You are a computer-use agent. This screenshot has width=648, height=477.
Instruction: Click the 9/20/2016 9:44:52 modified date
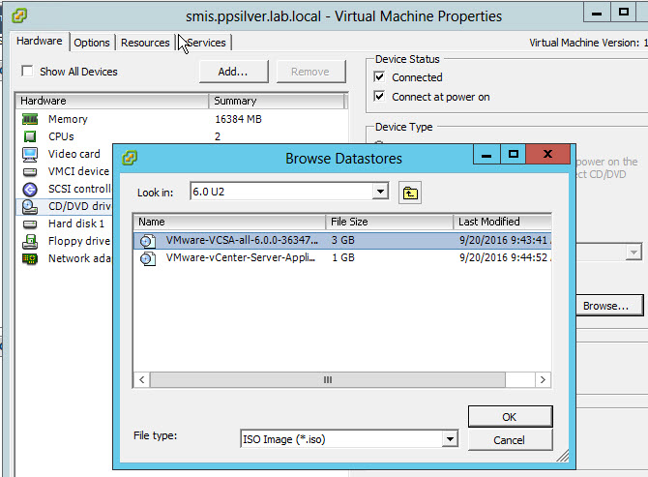pyautogui.click(x=505, y=257)
